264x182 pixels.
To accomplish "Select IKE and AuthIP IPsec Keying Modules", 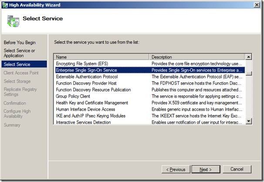I will [150, 116].
